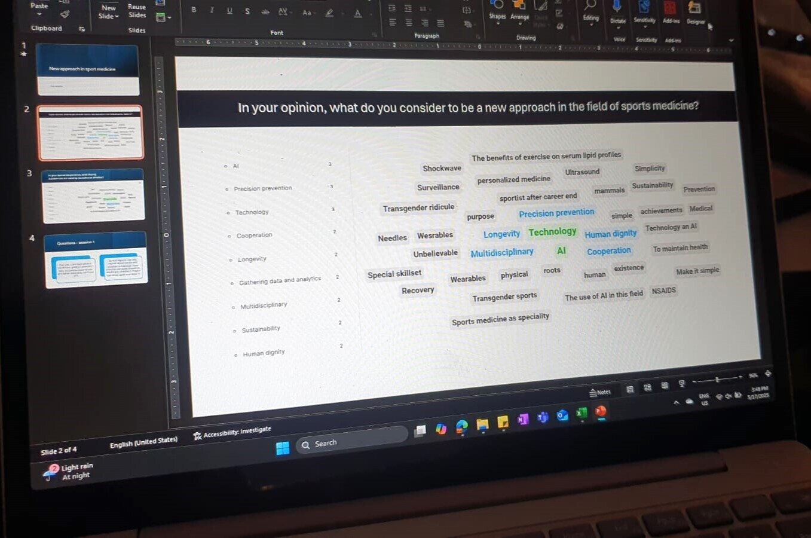Align text right in Paragraph group
This screenshot has height=538, width=811.
(x=425, y=23)
